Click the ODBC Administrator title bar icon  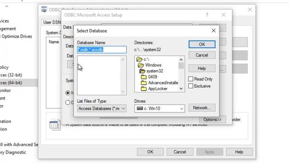pyautogui.click(x=44, y=10)
